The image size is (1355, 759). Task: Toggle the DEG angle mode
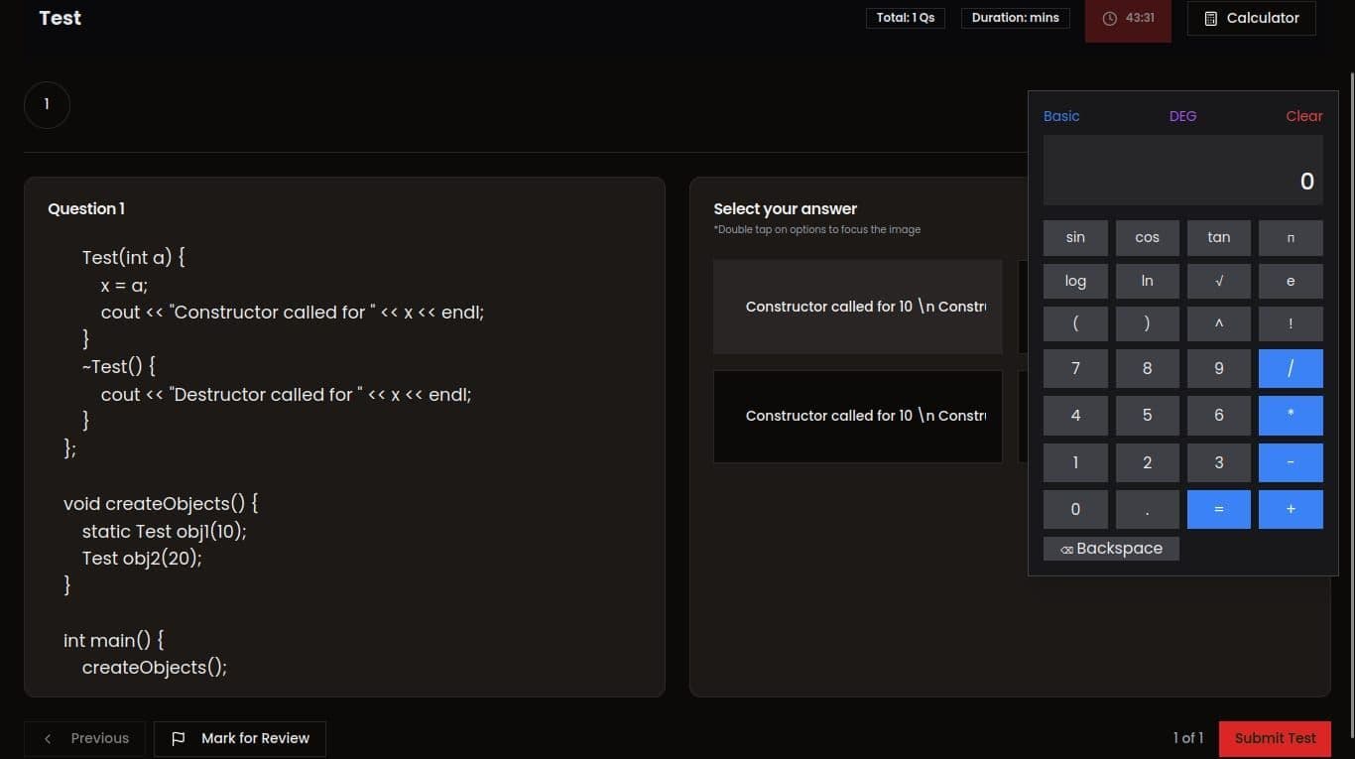tap(1182, 116)
